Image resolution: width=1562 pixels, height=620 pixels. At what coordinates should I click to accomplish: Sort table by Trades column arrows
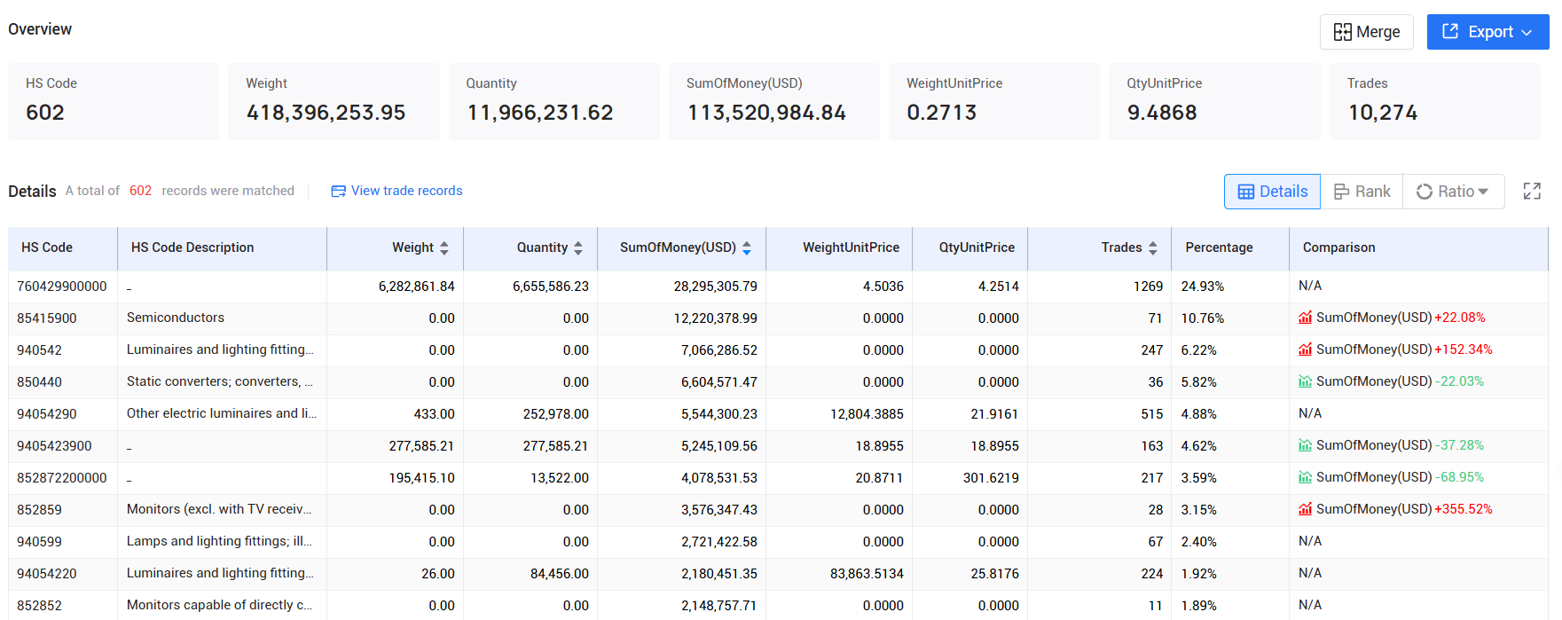(x=1153, y=248)
